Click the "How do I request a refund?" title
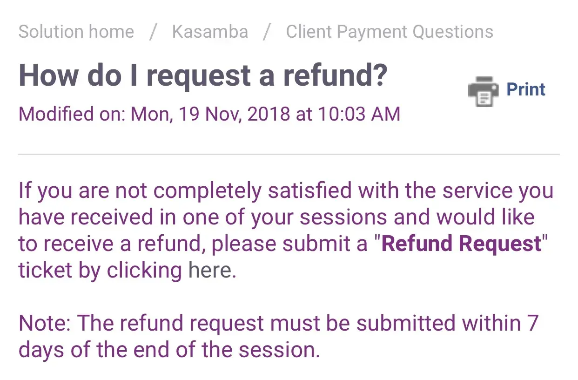 coord(203,75)
